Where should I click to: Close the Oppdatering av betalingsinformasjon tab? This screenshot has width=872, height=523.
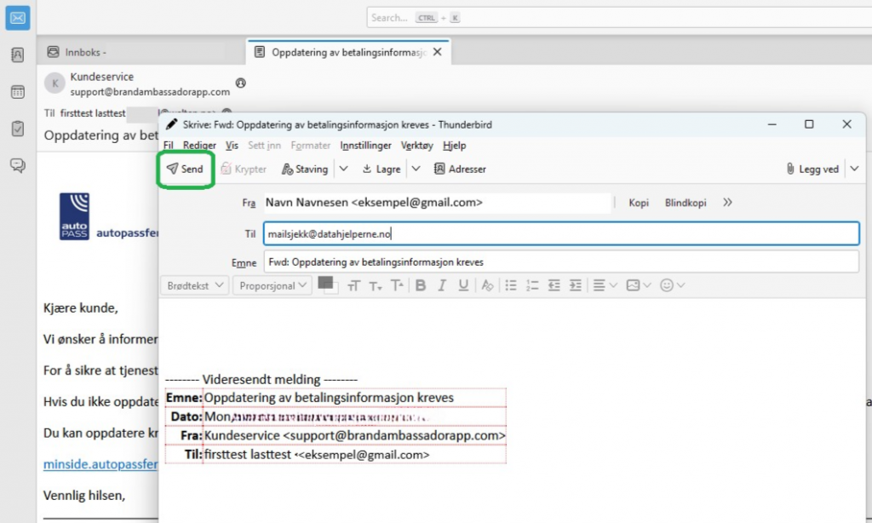click(438, 52)
